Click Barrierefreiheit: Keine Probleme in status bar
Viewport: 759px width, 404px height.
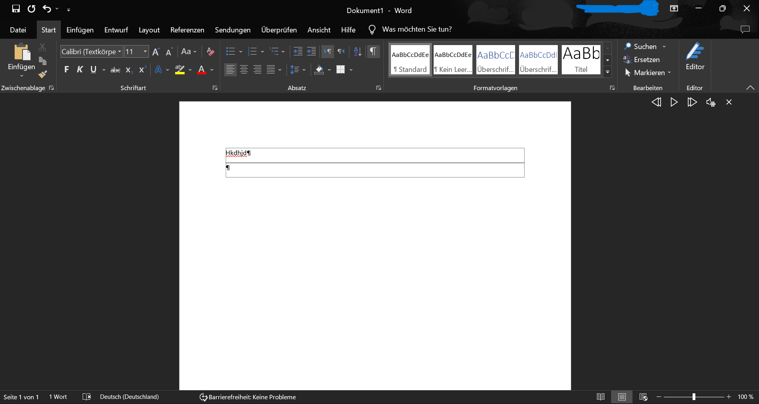pos(248,397)
